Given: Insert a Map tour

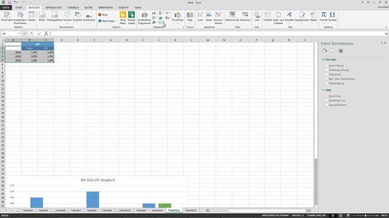Looking at the screenshot, I should 190,17.
